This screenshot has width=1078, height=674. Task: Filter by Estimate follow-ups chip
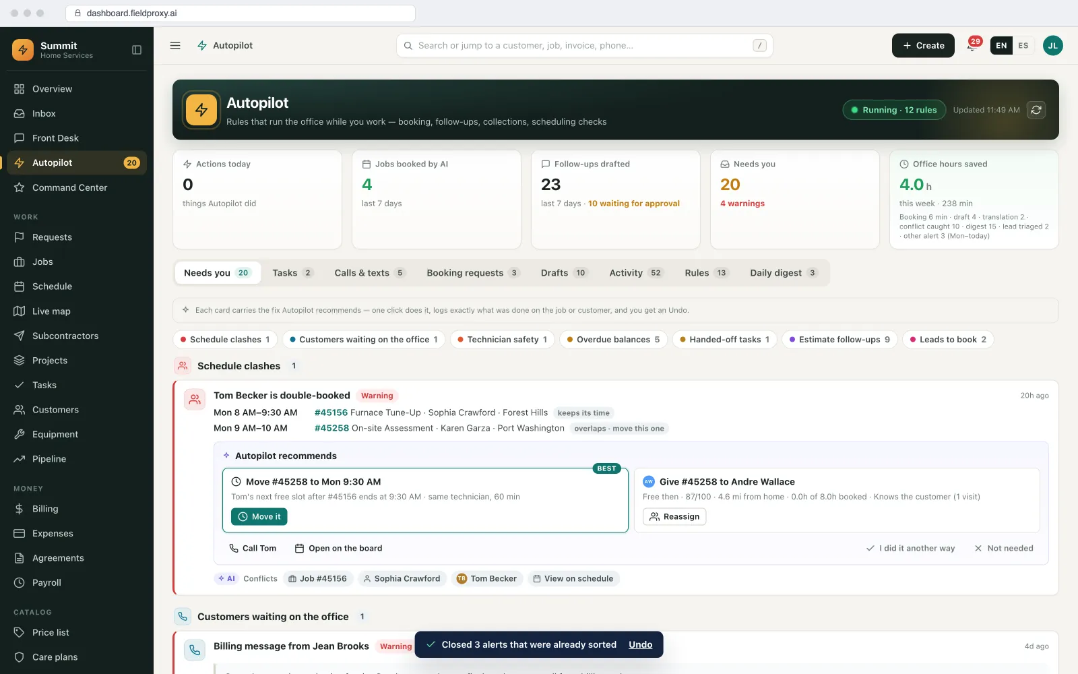[x=839, y=340]
